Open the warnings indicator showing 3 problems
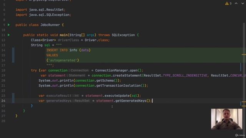Screen dimensions: 246x138 (228, 3)
